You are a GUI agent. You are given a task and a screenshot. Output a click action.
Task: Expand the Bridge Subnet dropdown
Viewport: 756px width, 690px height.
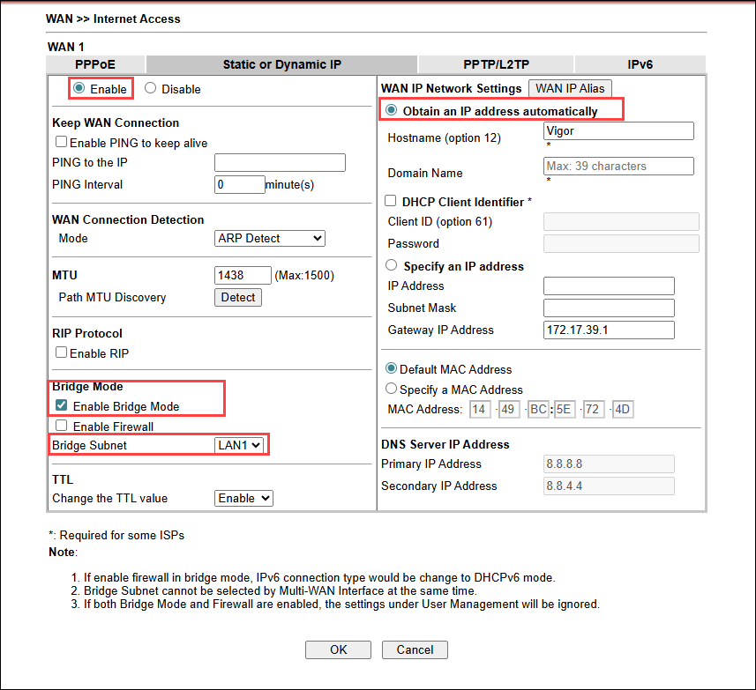tap(240, 446)
